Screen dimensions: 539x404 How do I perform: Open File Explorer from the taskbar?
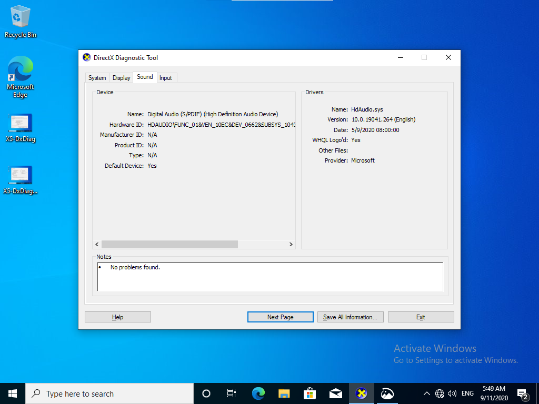[284, 393]
